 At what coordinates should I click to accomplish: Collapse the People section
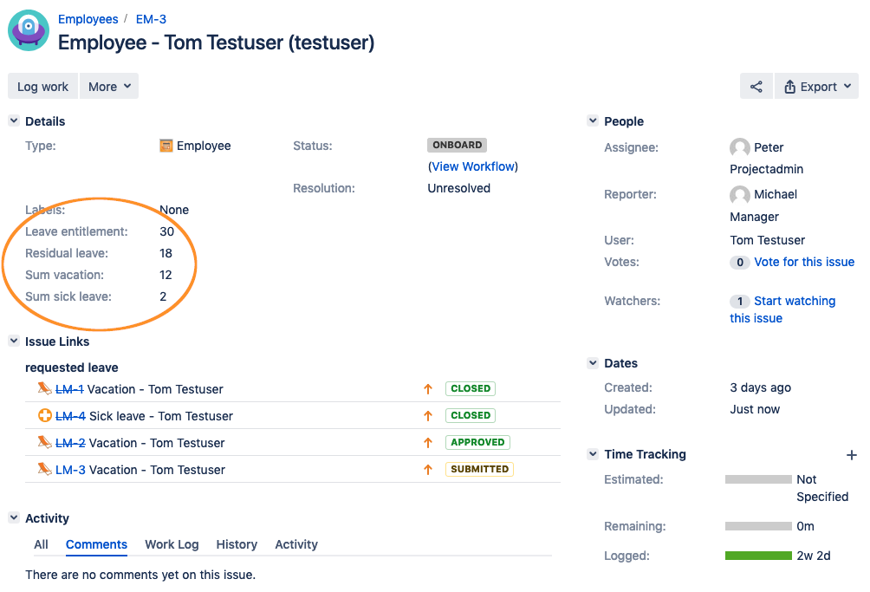pos(593,121)
